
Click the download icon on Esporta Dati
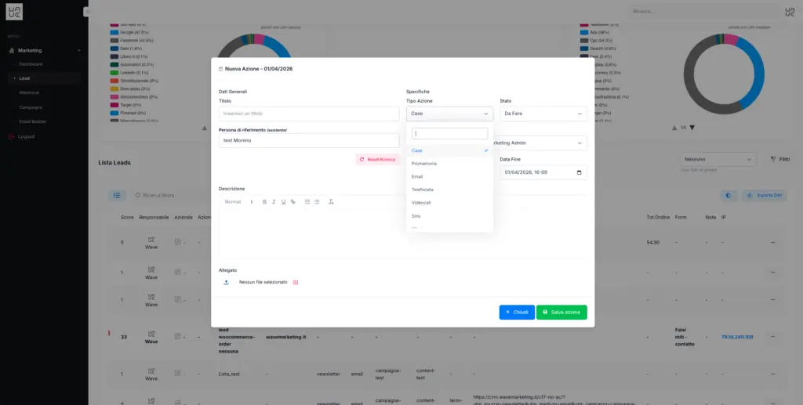point(749,195)
